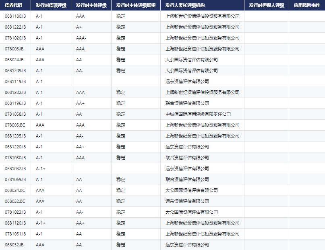Select bond code 0681205.IB

pyautogui.click(x=15, y=136)
